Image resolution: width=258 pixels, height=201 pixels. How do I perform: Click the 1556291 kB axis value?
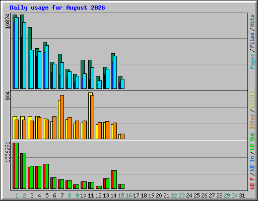[x=8, y=152]
